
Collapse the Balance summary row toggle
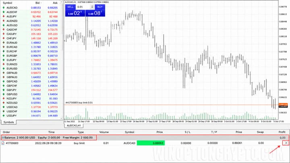(x=3, y=138)
